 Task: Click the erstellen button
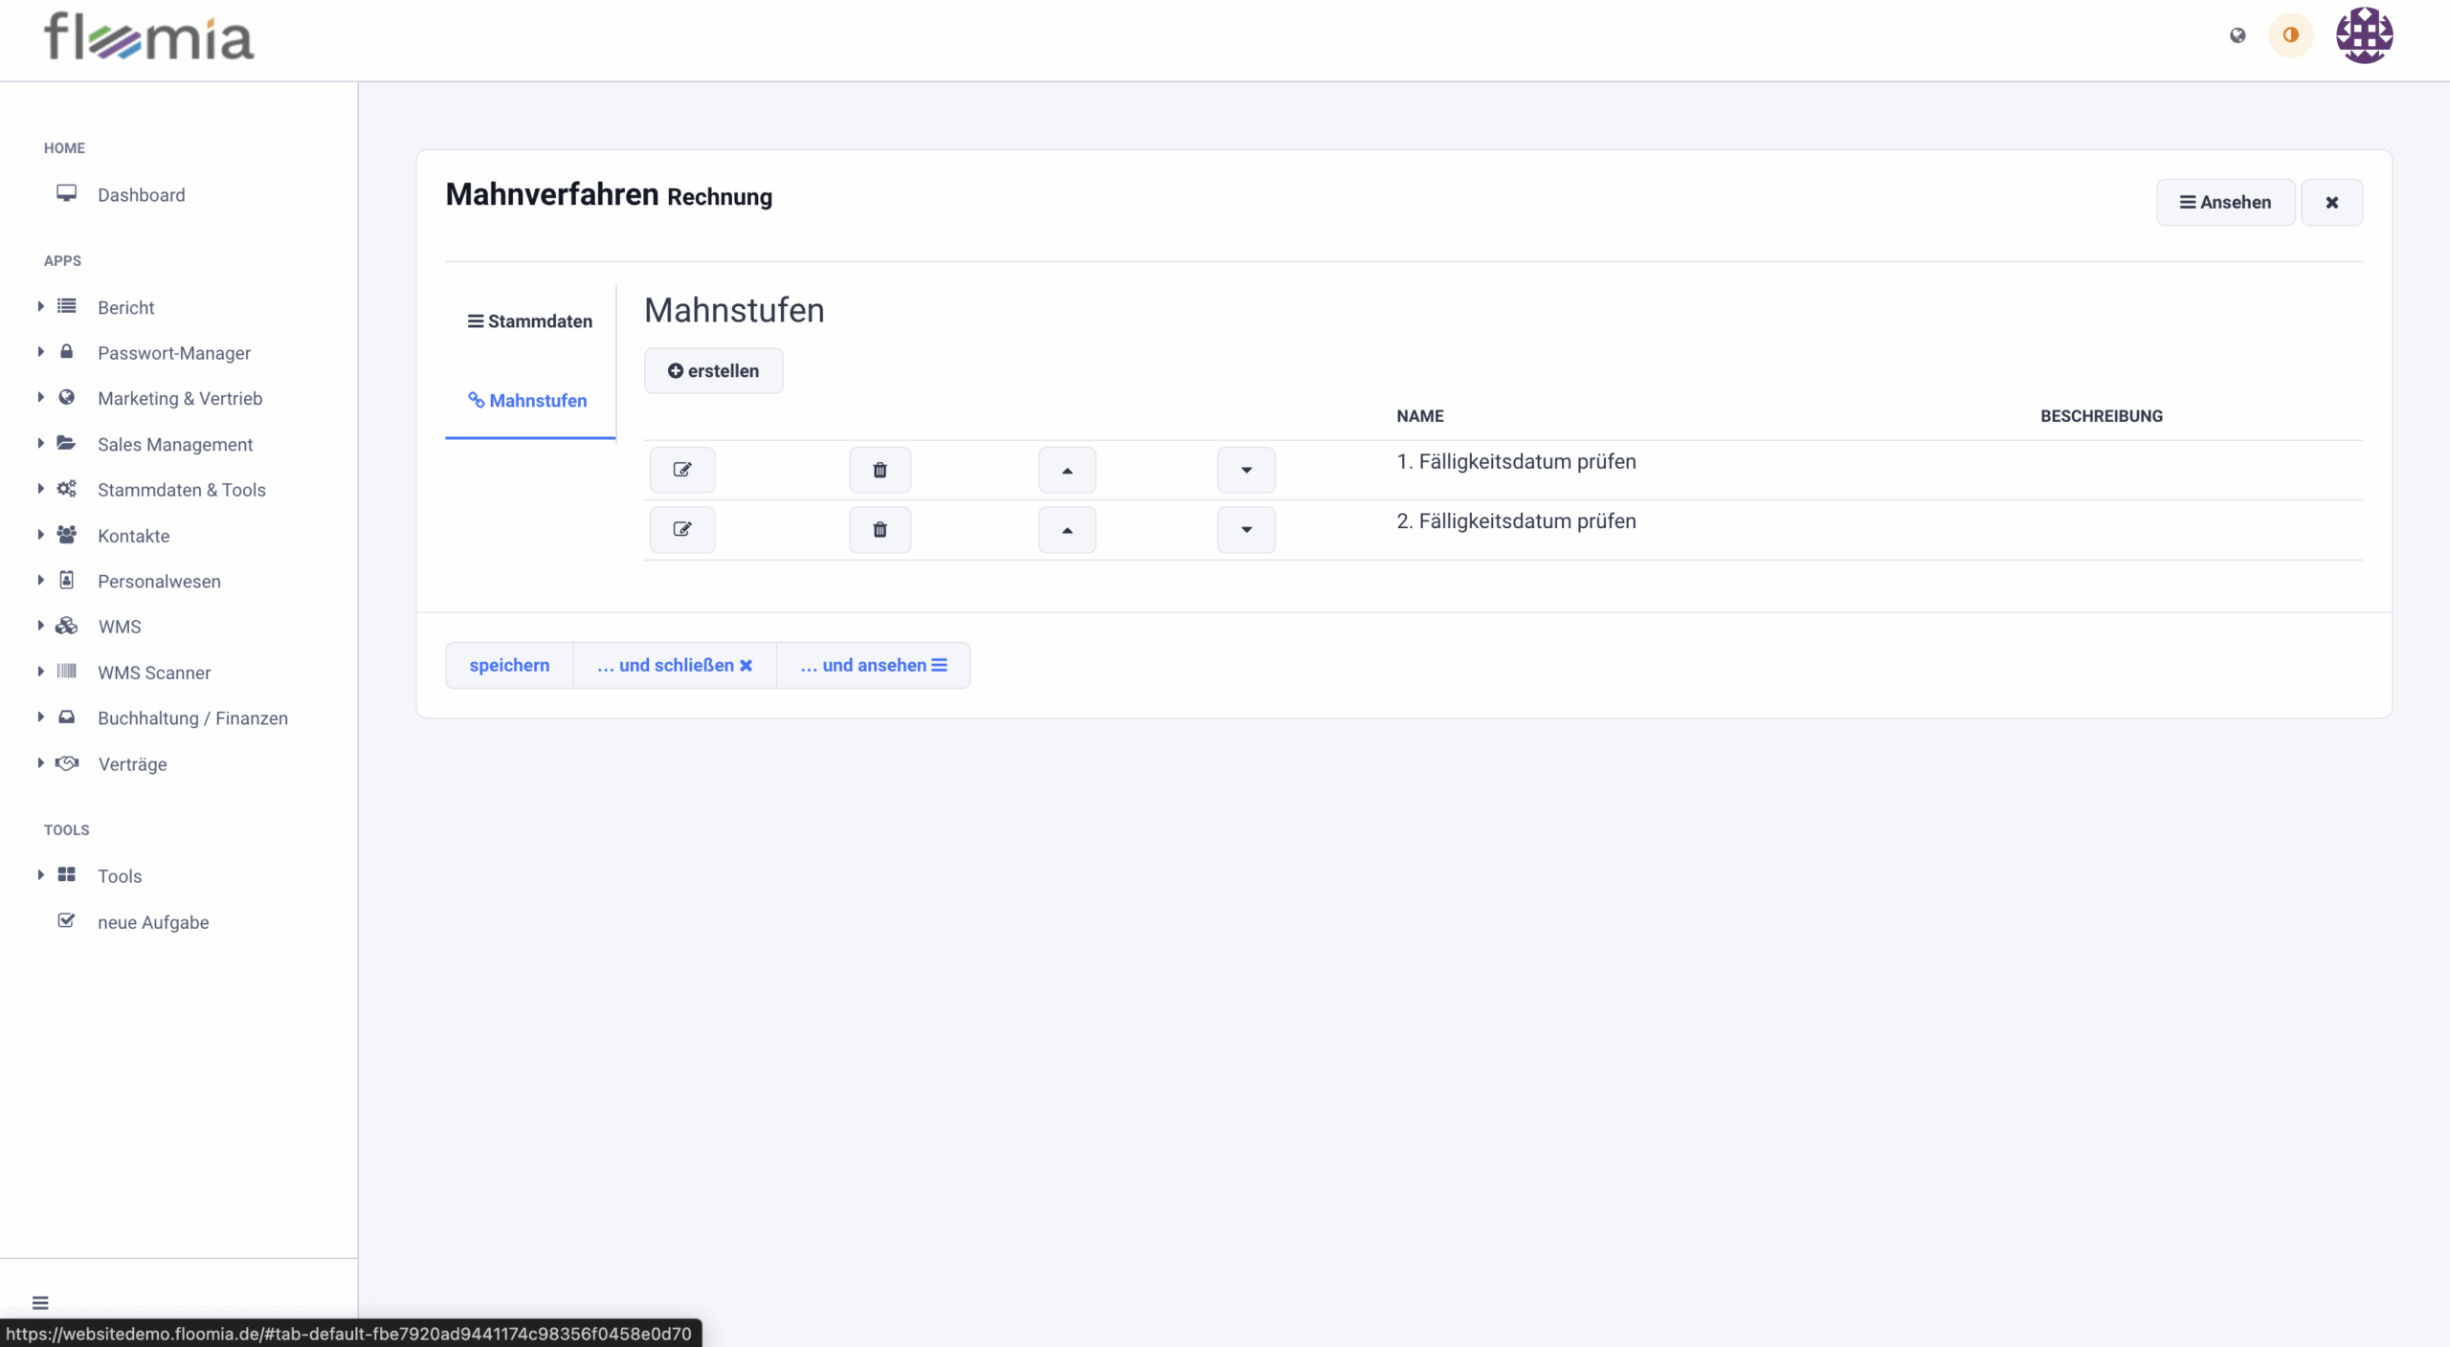tap(713, 371)
